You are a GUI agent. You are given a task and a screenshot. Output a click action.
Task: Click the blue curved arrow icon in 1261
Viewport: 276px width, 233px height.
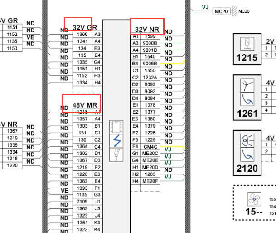pos(247,99)
